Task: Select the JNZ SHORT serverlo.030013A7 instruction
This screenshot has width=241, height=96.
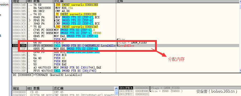Action: click(x=77, y=27)
